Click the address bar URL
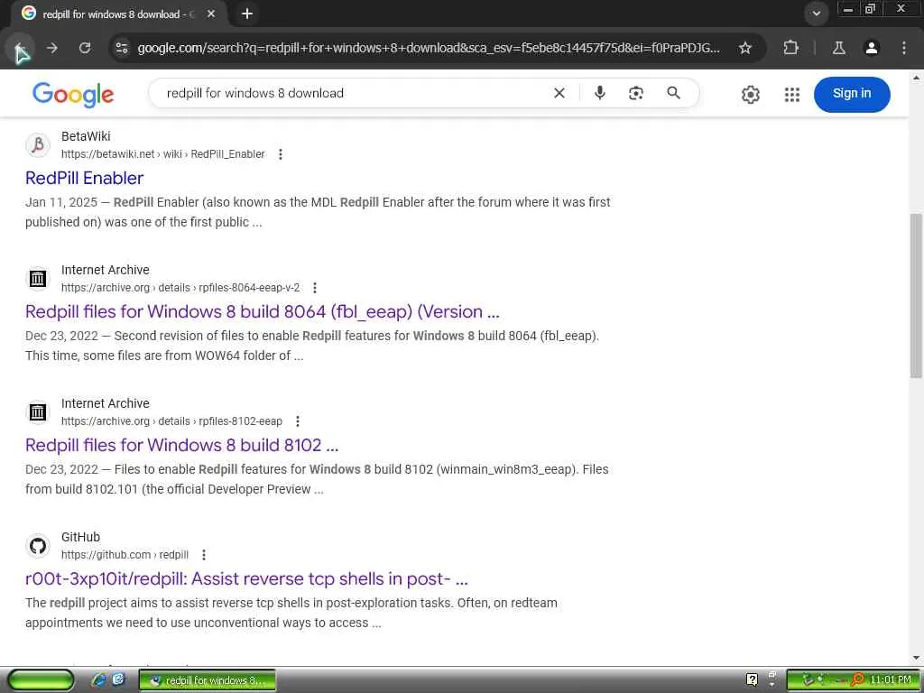 (x=429, y=49)
